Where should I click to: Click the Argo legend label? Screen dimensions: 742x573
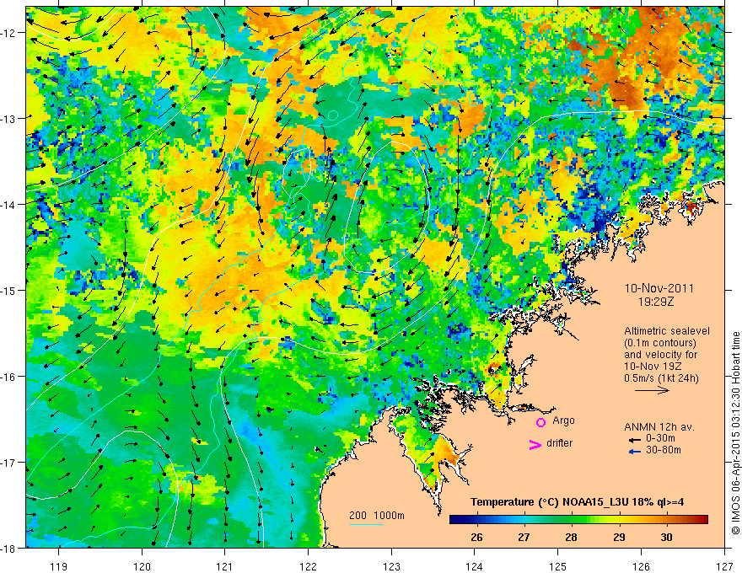tap(563, 420)
